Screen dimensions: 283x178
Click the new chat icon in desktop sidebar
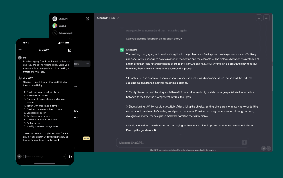[87, 19]
